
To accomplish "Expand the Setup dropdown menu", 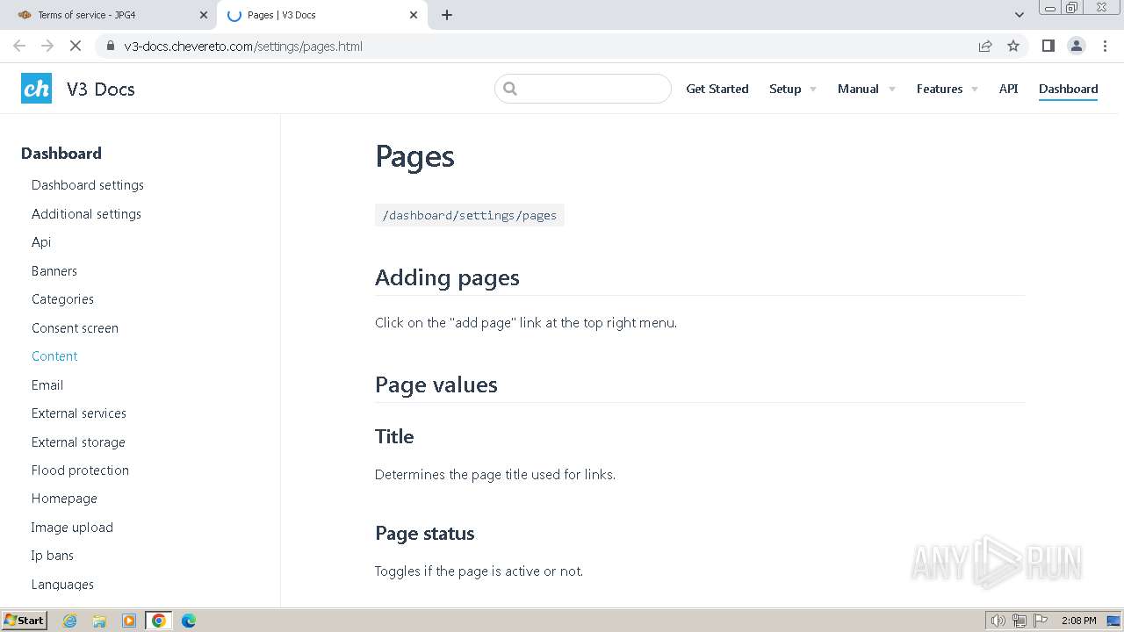I will (793, 89).
